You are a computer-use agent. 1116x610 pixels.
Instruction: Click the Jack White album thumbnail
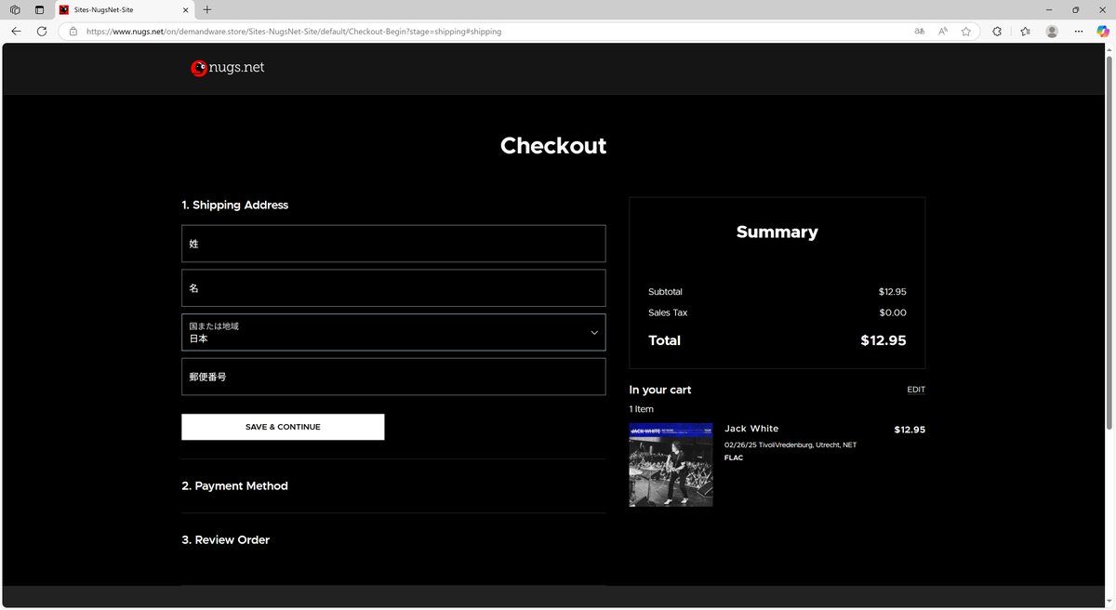(671, 465)
